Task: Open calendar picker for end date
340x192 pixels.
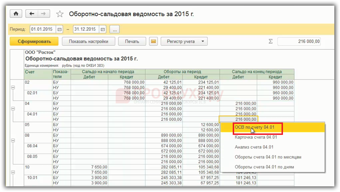Action: coord(103,29)
